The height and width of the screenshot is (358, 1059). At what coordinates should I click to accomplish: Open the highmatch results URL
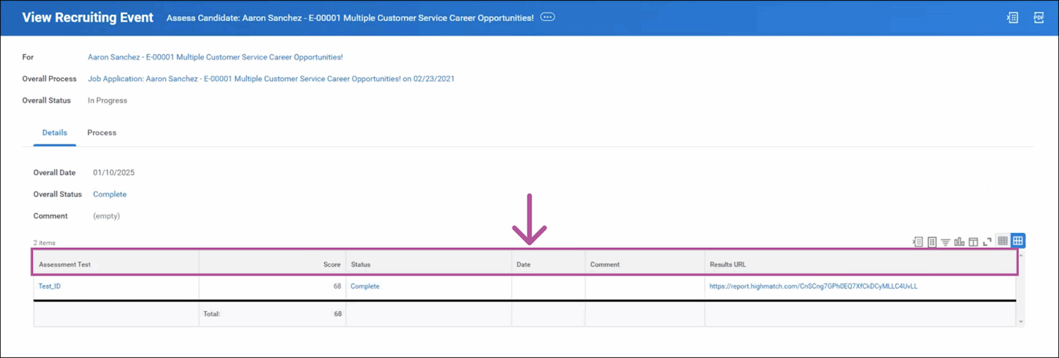[813, 286]
